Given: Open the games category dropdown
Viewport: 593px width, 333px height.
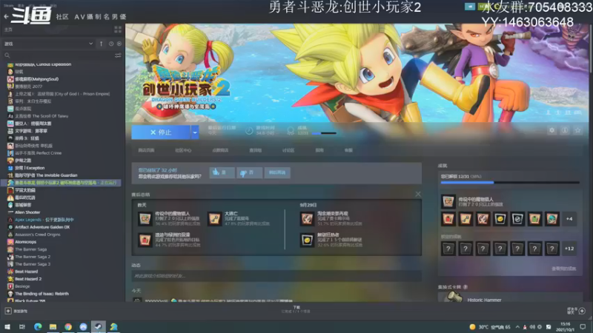Looking at the screenshot, I should coord(48,44).
